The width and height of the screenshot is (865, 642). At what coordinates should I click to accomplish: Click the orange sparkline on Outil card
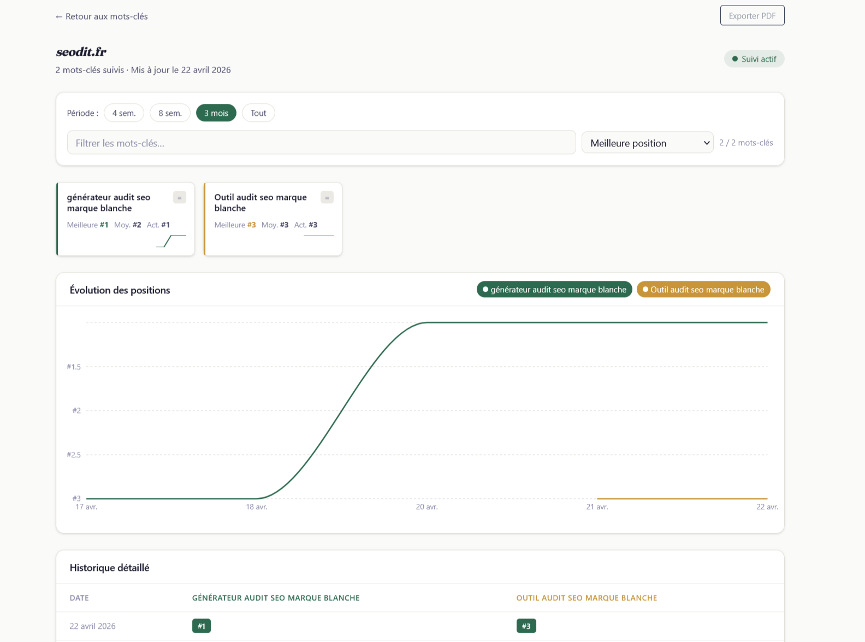tap(318, 235)
